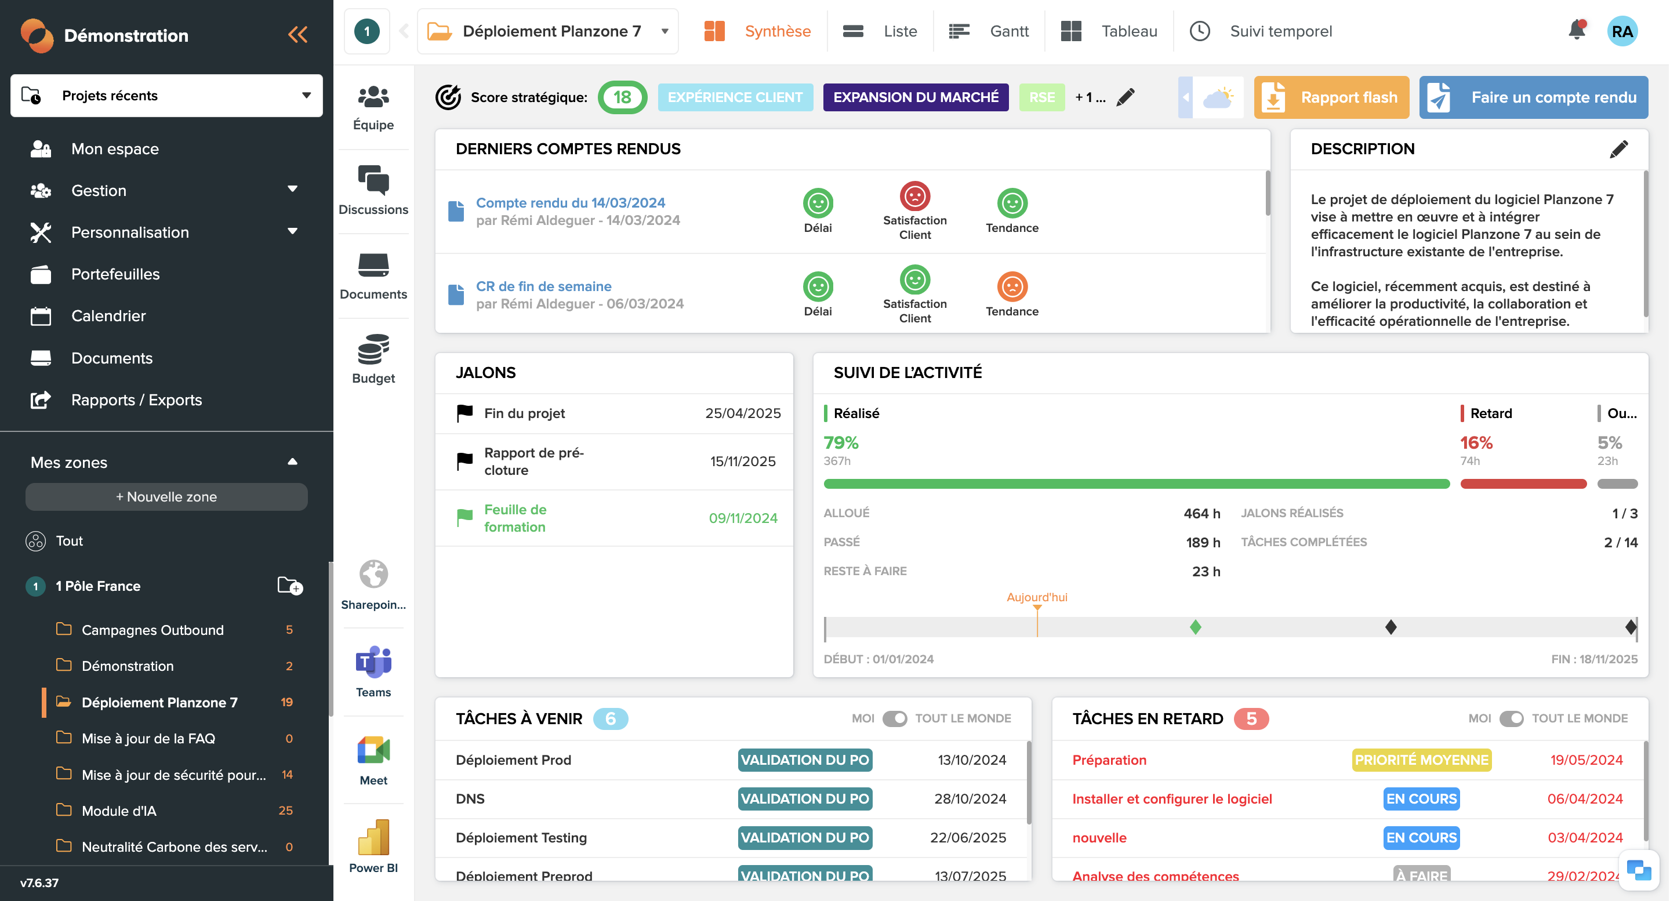Select Mise à jour de la FAQ folder

(x=148, y=739)
